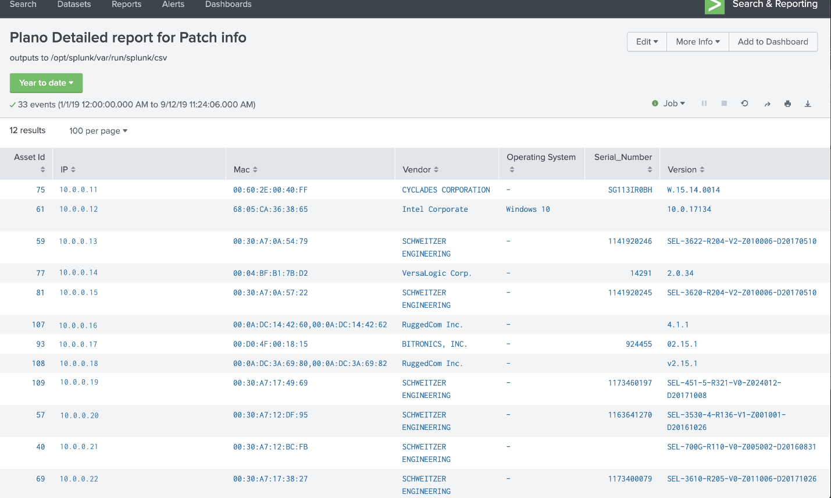Click the green checkmark beside 33 events
The width and height of the screenshot is (831, 498).
tap(12, 104)
